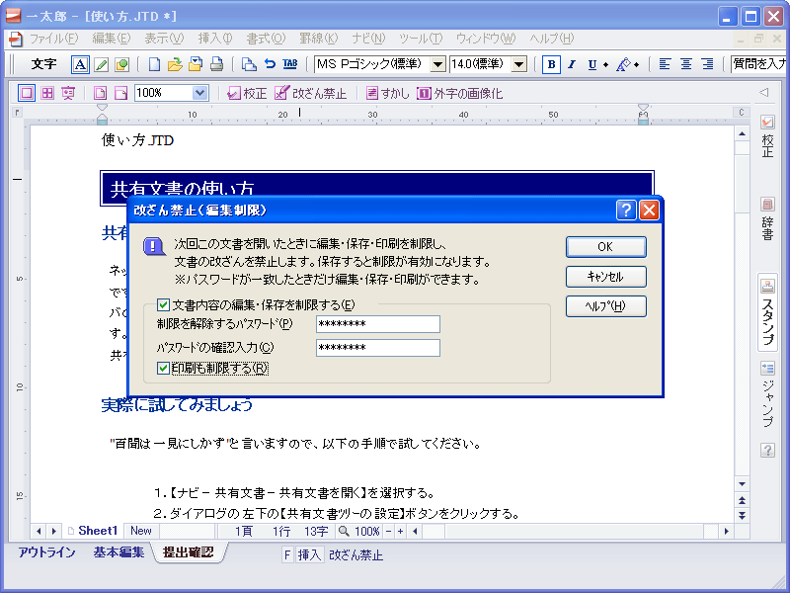Click vertical scrollbar down arrow
Image resolution: width=790 pixels, height=593 pixels.
pos(743,484)
